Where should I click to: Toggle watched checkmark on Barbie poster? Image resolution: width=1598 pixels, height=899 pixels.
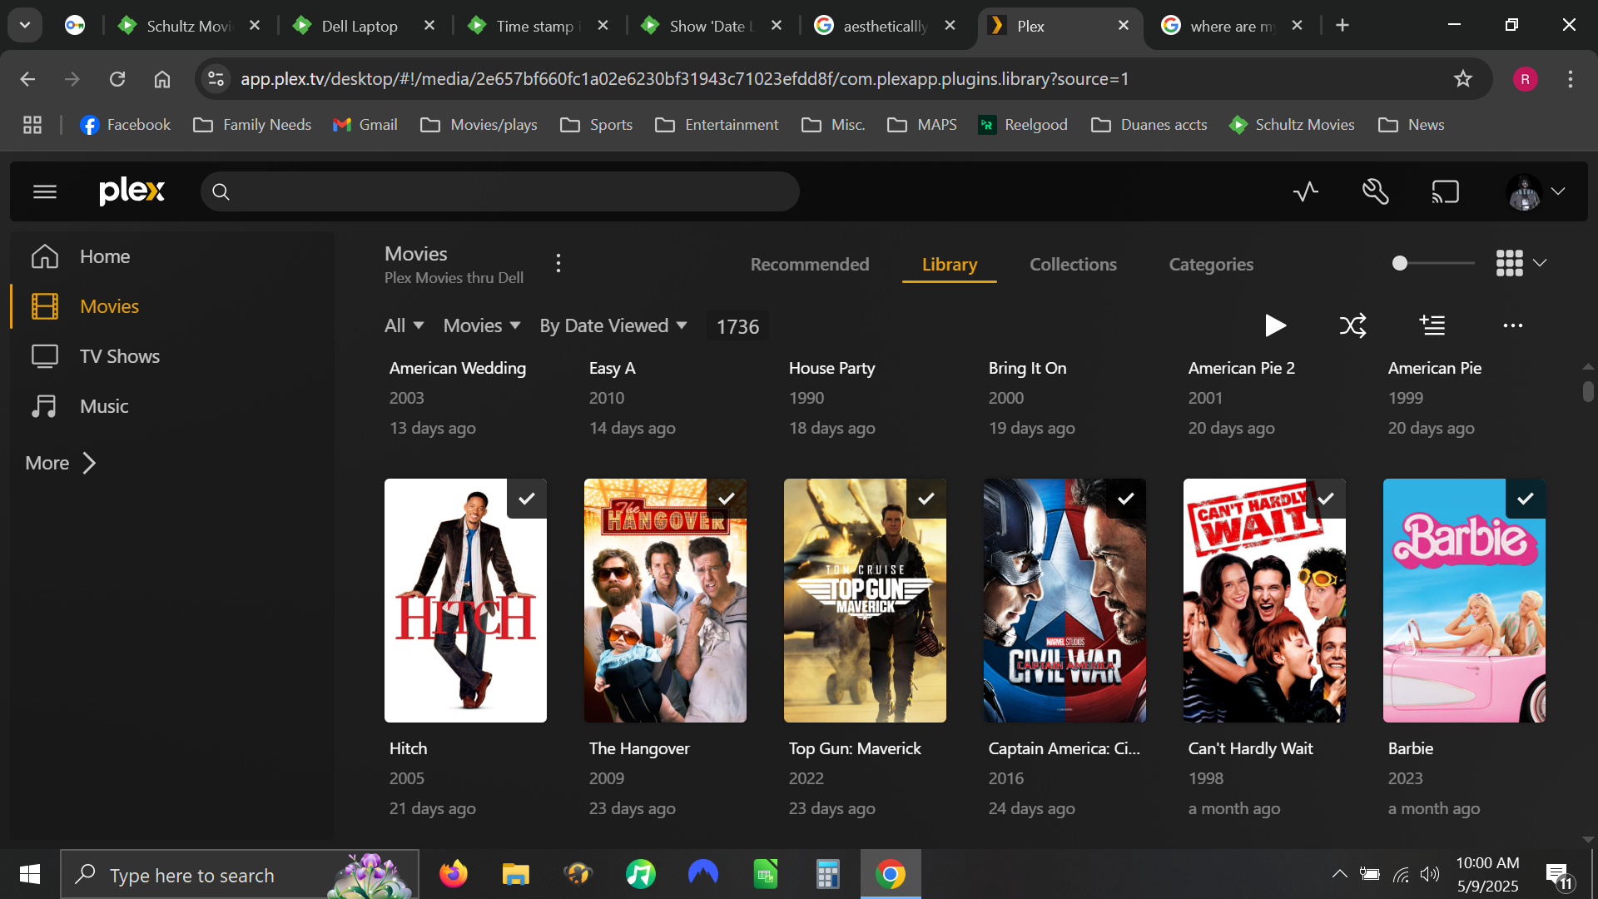click(x=1526, y=499)
